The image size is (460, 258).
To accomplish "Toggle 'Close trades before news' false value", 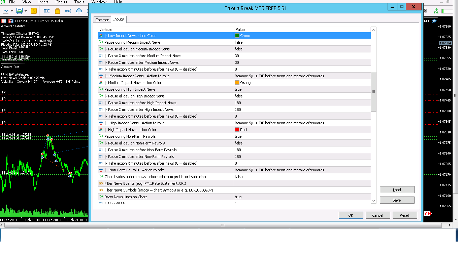I will (302, 177).
